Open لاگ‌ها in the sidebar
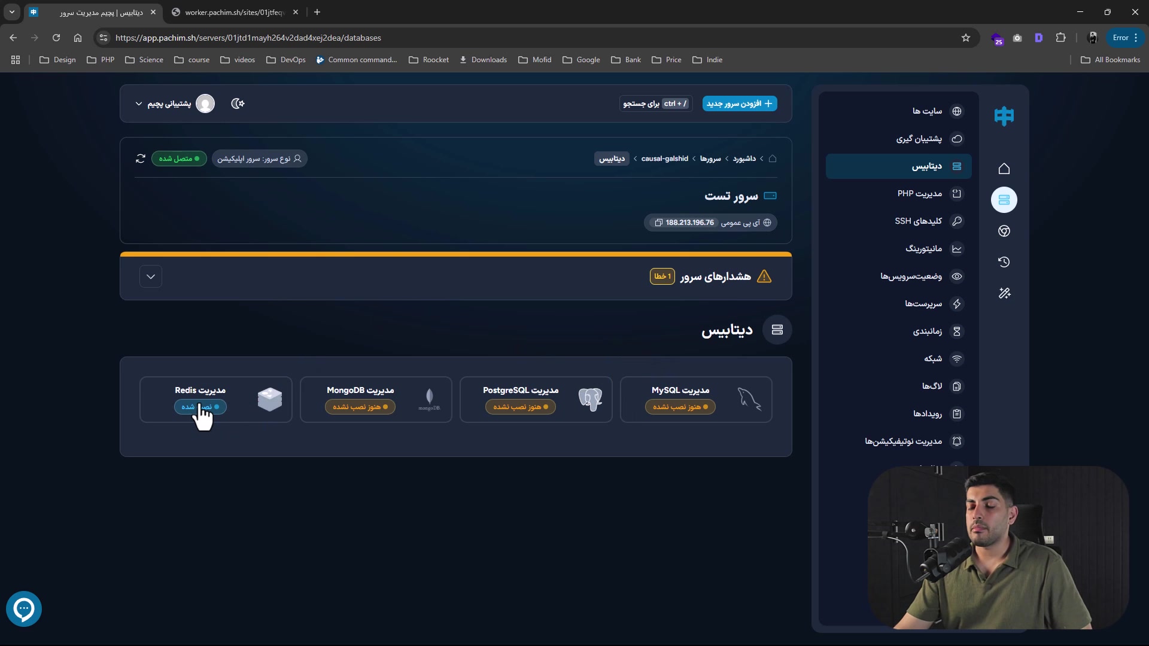This screenshot has height=646, width=1149. click(x=898, y=386)
